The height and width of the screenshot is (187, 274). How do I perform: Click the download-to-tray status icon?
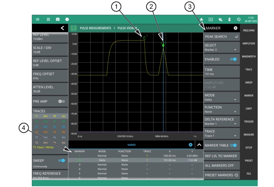point(211,19)
